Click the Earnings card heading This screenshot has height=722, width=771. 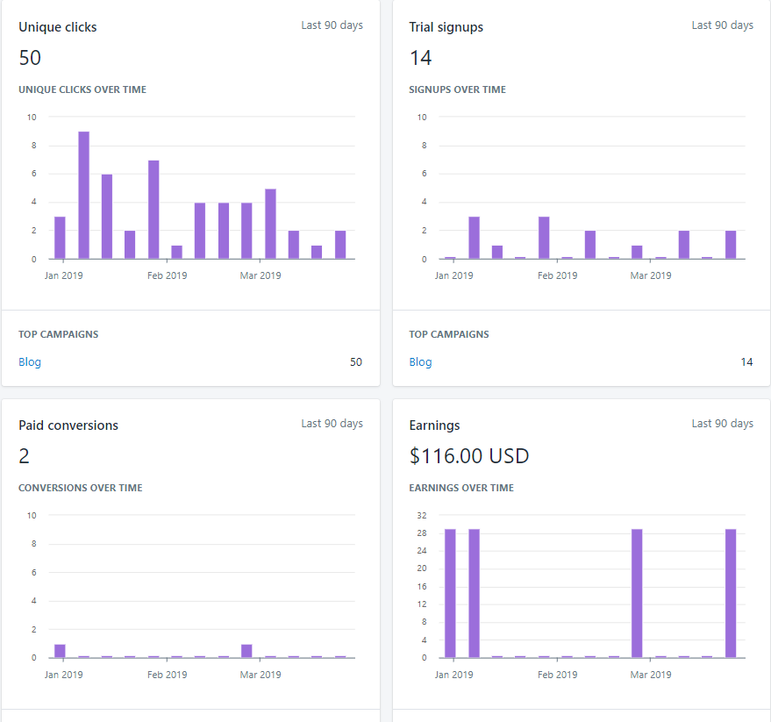point(434,425)
